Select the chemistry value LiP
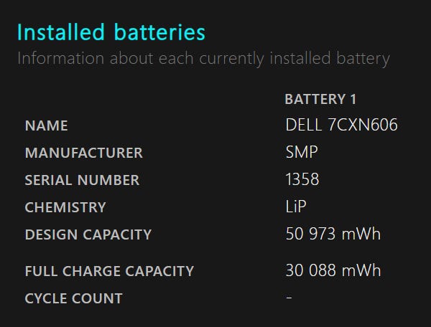431x327 pixels. coord(296,207)
